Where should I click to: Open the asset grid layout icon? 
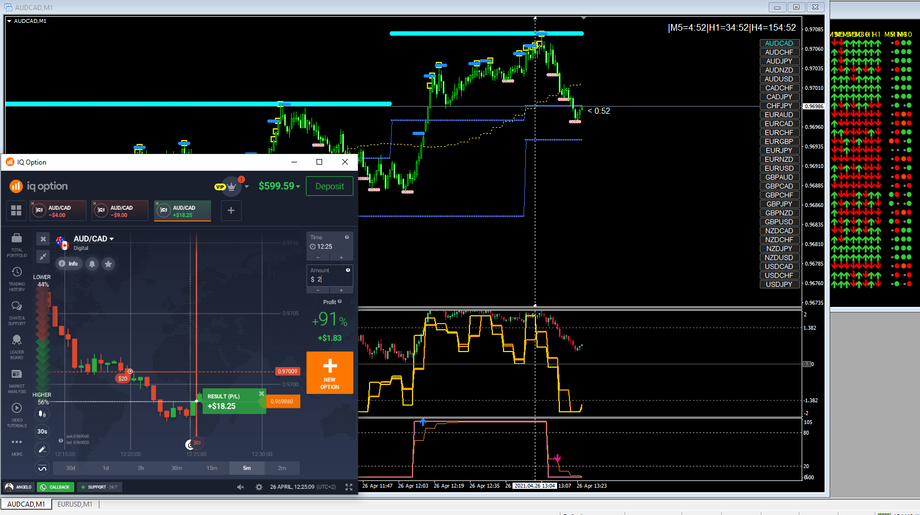click(16, 210)
